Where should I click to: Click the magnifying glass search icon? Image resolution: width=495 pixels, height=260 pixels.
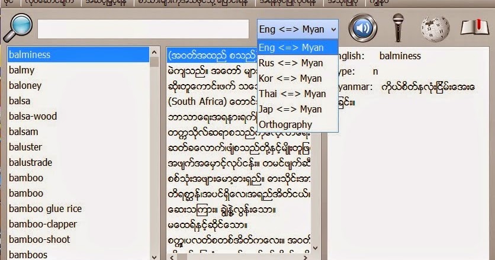click(x=18, y=28)
